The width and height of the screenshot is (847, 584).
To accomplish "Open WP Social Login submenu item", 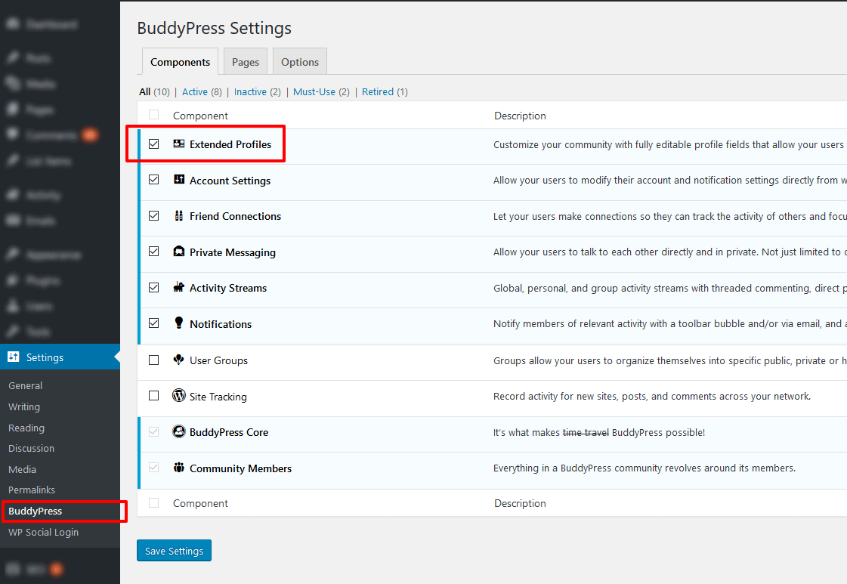I will pos(43,532).
